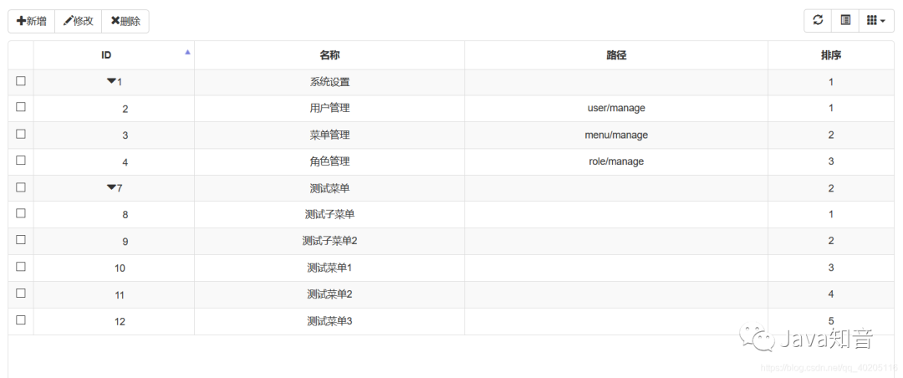The height and width of the screenshot is (378, 903).
Task: Click the 测试子菜单 name cell in row 8
Action: point(329,214)
